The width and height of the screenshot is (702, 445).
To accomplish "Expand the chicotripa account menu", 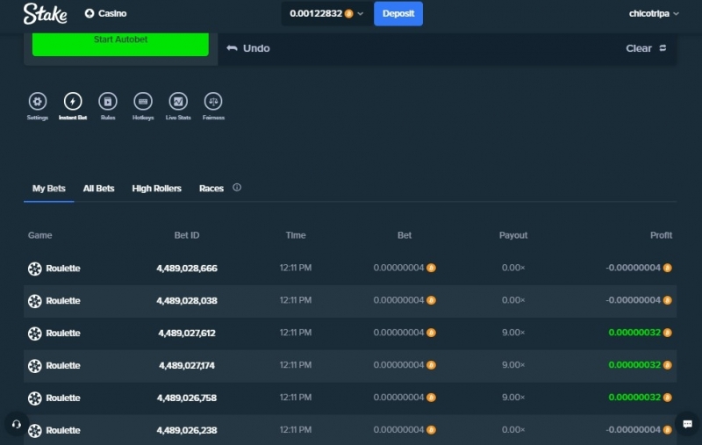I will (x=654, y=13).
